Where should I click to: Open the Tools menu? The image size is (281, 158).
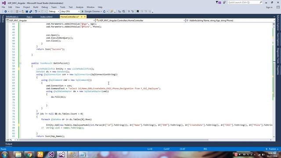62,7
